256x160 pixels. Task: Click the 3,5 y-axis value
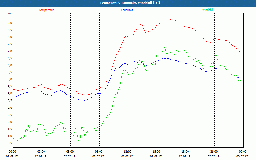coord(10,100)
